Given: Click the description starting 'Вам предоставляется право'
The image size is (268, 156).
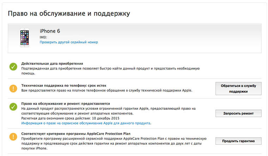Looking at the screenshot, I should coord(106,90).
